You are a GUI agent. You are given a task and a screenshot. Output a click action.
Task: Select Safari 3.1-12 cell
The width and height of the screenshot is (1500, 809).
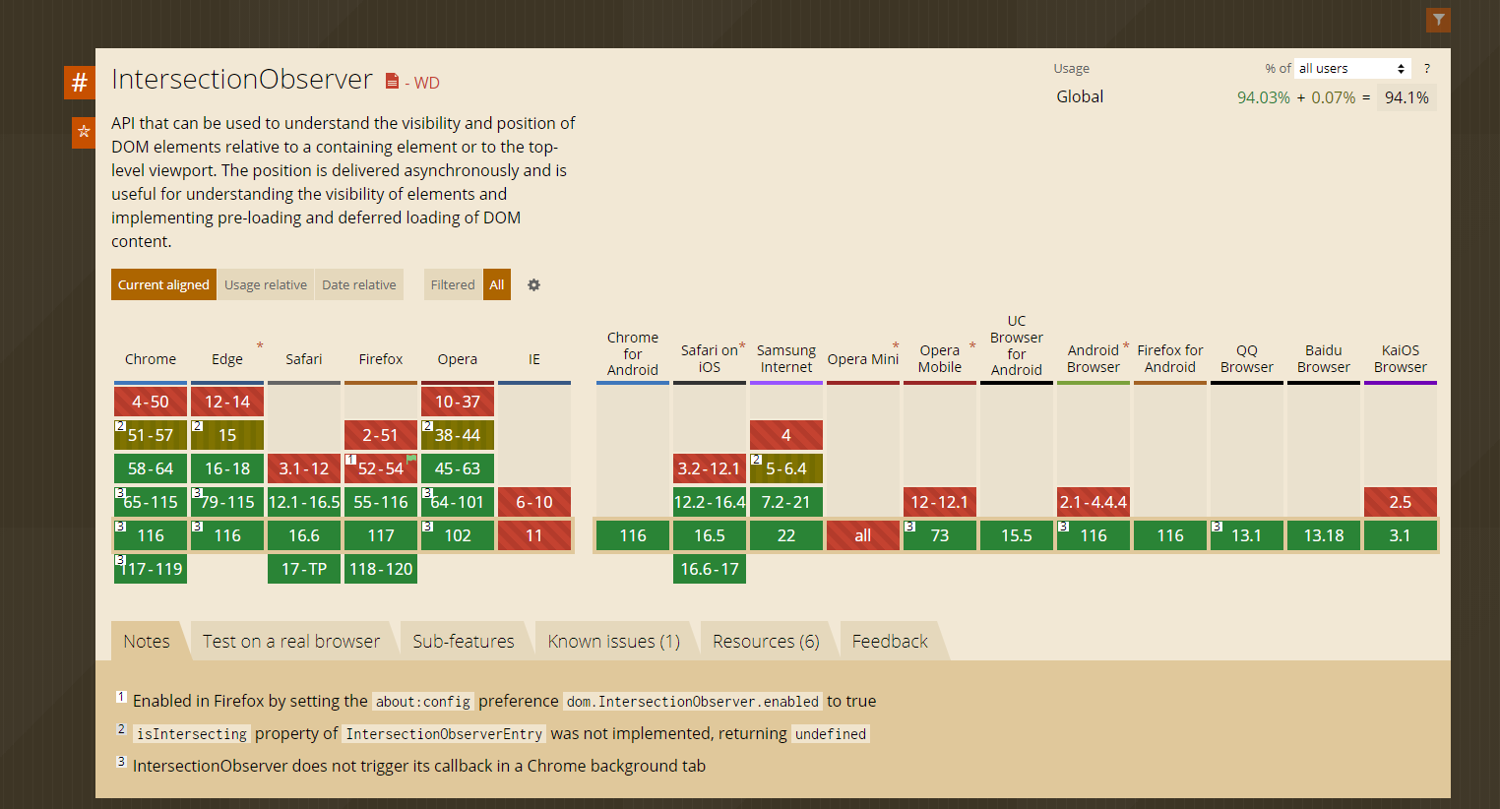(304, 468)
